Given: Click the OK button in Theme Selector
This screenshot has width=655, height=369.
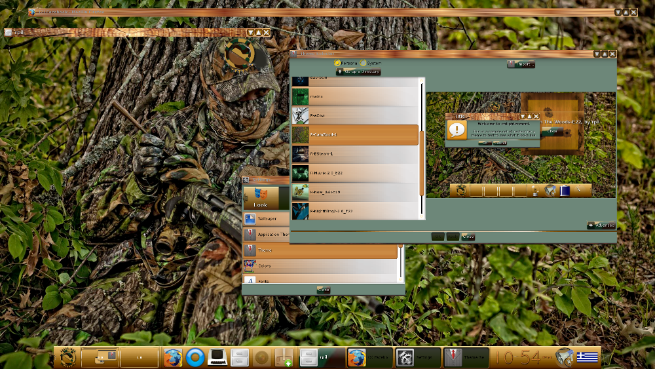Looking at the screenshot, I should point(438,237).
